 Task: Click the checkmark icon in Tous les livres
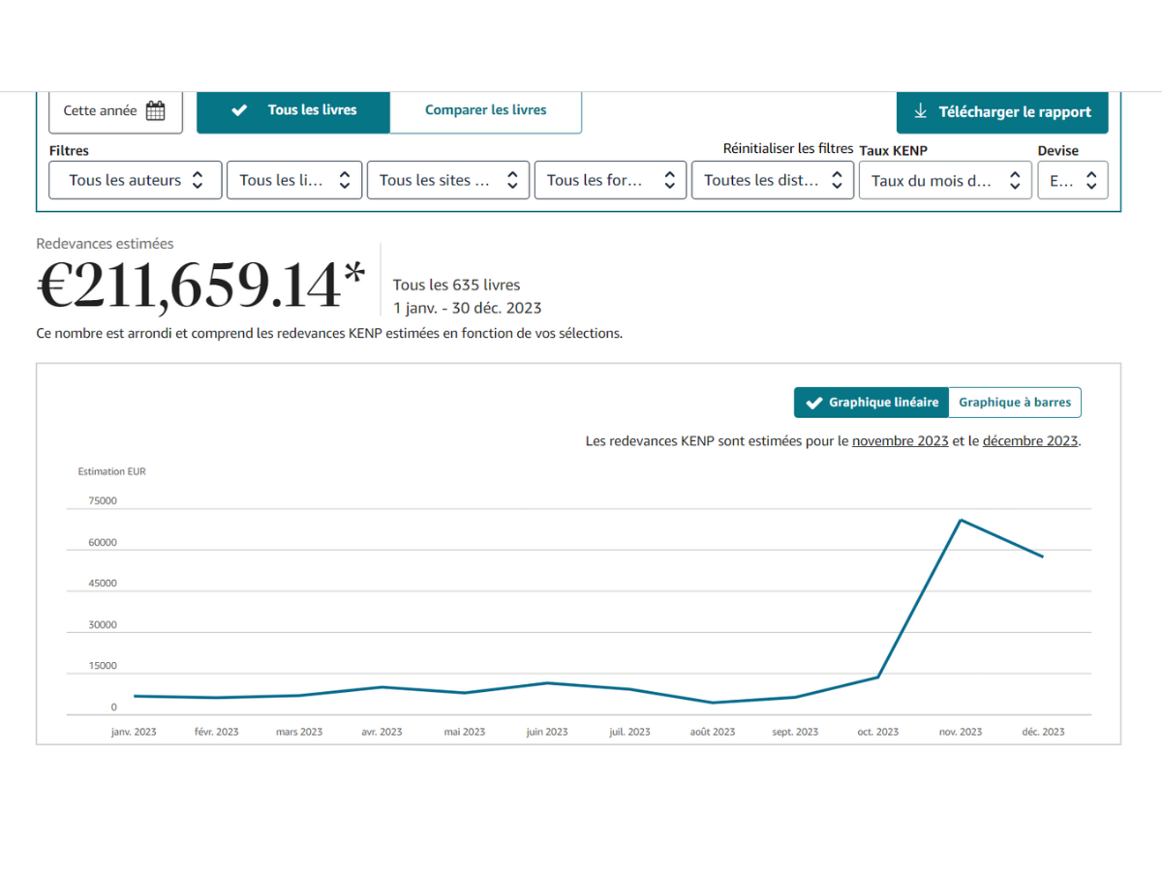click(239, 110)
